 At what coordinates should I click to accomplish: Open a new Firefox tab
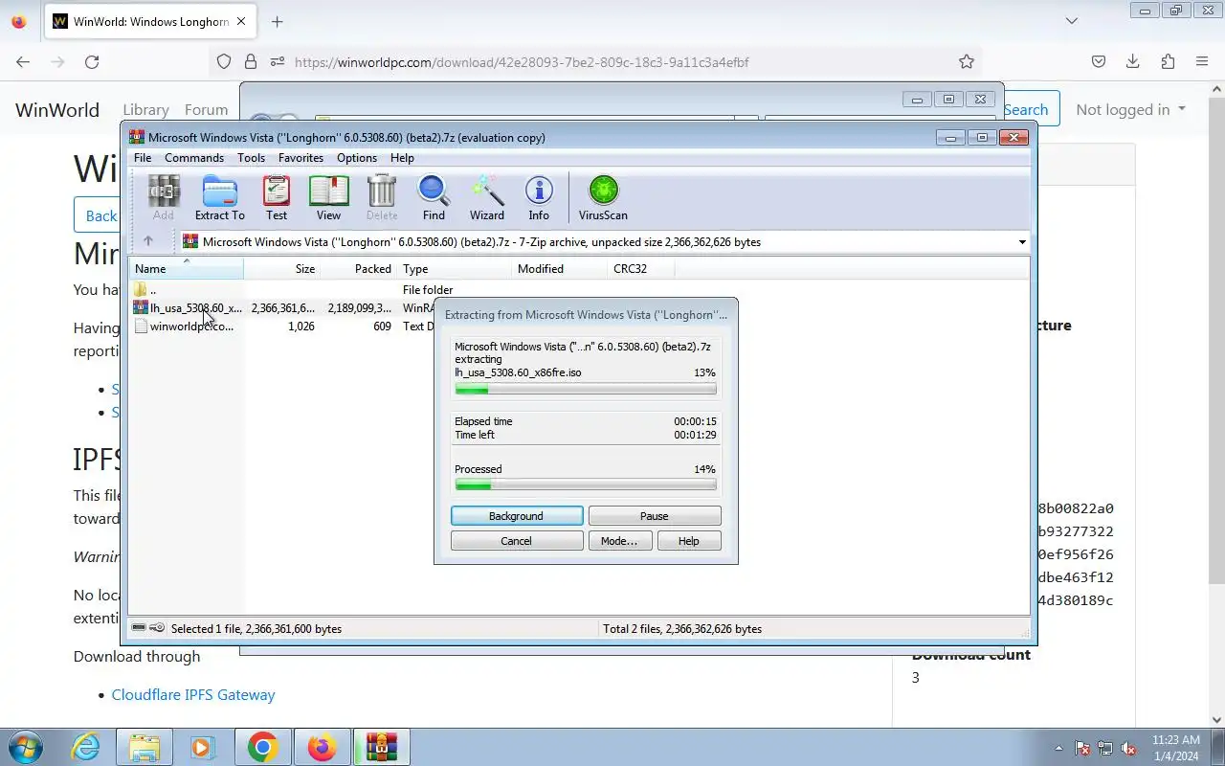pos(277,21)
